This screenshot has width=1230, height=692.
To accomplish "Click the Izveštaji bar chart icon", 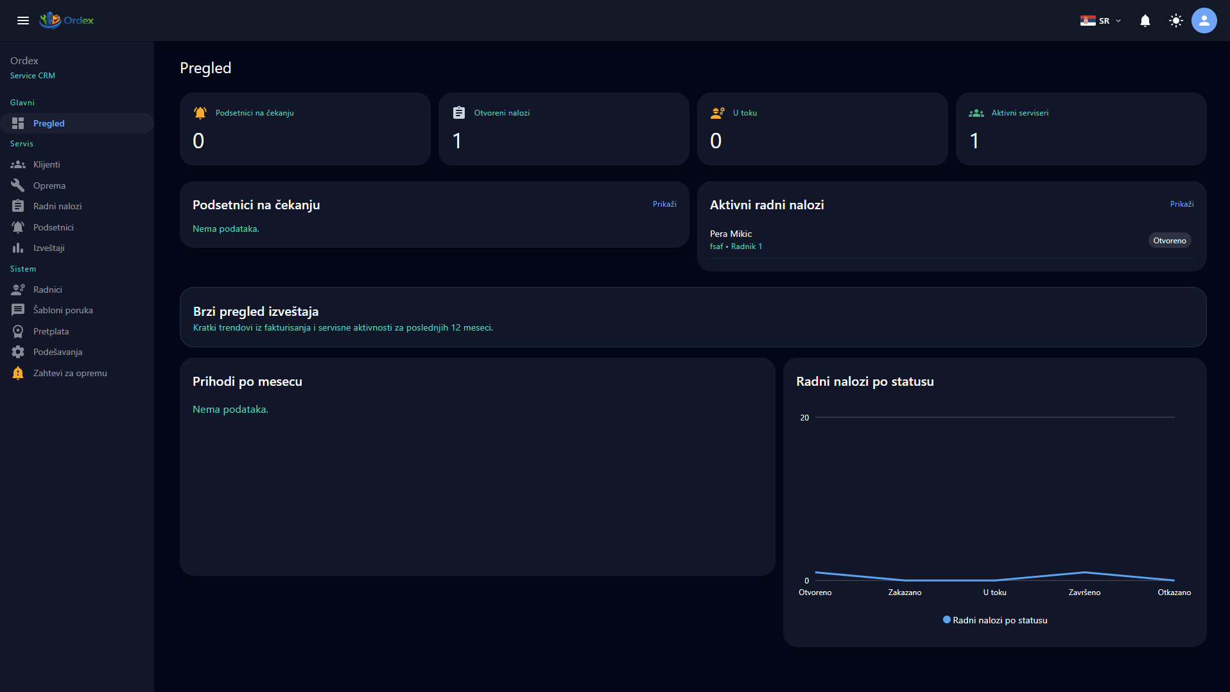I will (x=18, y=248).
